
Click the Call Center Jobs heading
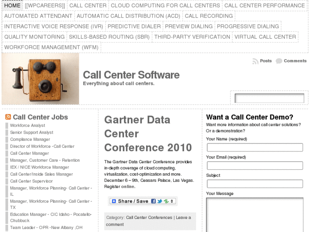click(41, 117)
